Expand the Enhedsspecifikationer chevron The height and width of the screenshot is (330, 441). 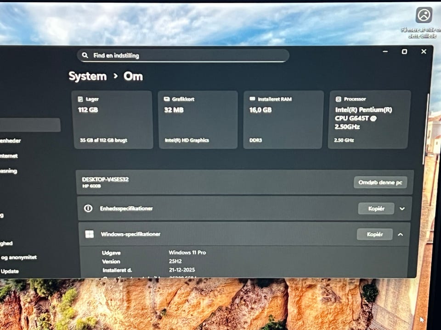tap(402, 209)
